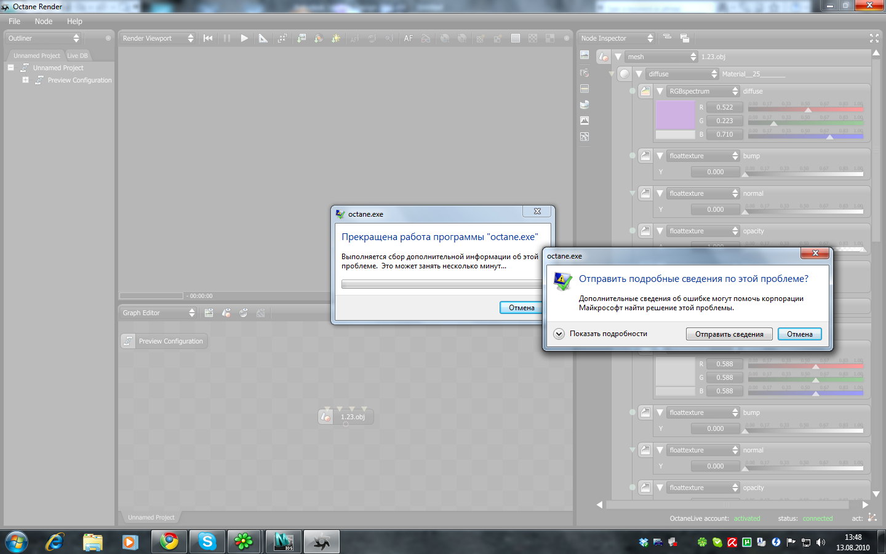
Task: Open the Outliner panel type dropdown
Action: 44,38
